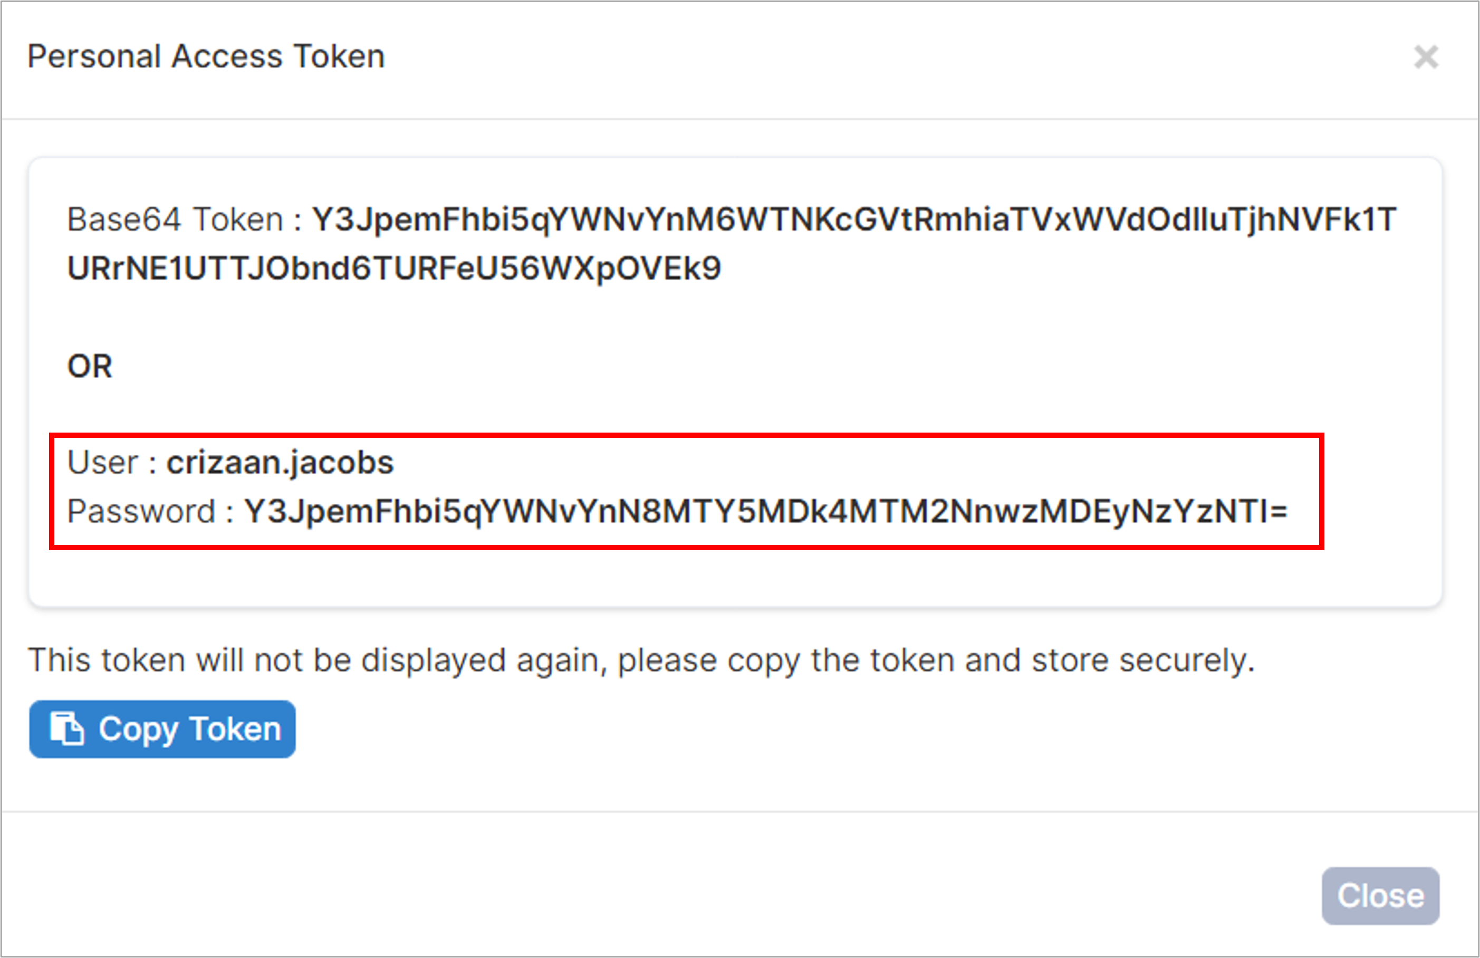This screenshot has height=958, width=1480.
Task: Click the Close button at the bottom
Action: [x=1380, y=896]
